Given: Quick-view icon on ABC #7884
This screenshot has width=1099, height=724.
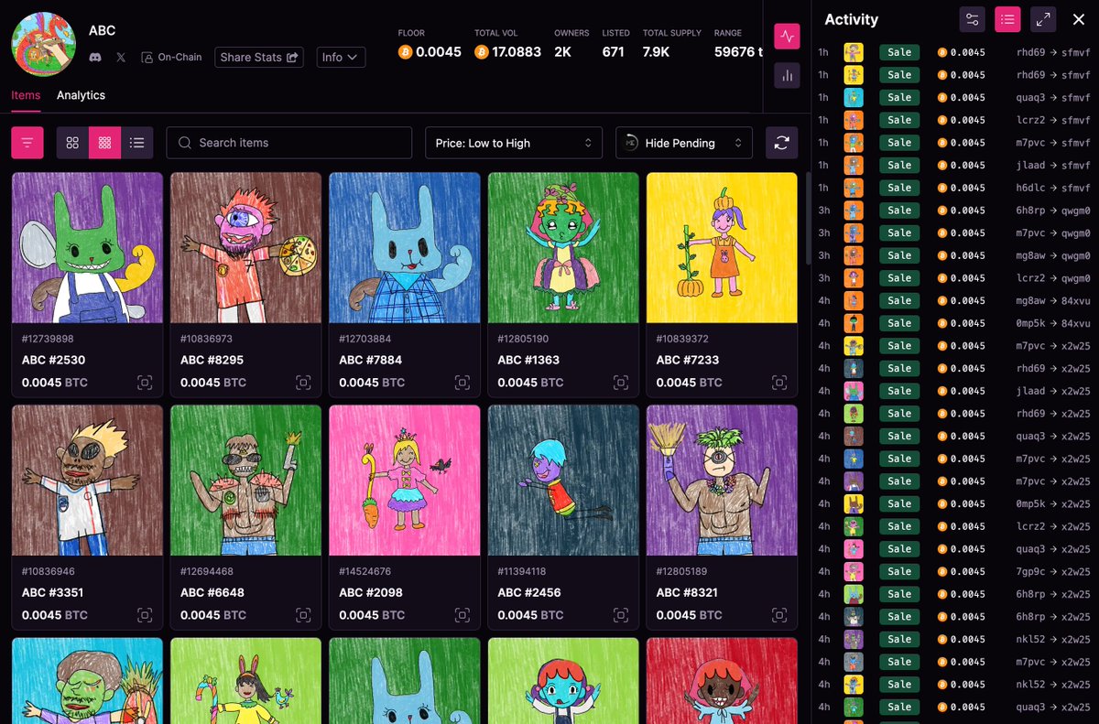Looking at the screenshot, I should tap(462, 383).
